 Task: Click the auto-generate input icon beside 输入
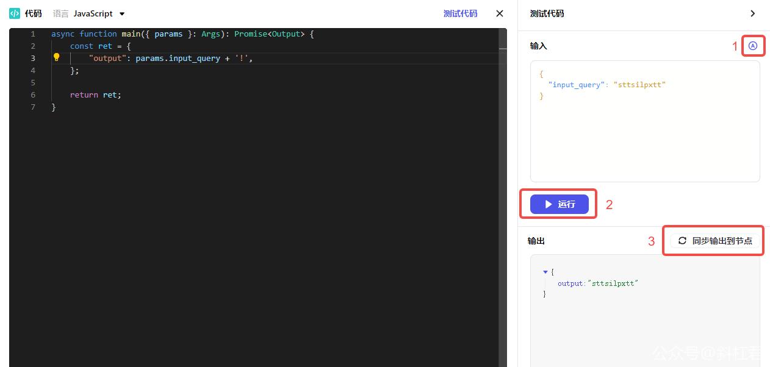[753, 46]
